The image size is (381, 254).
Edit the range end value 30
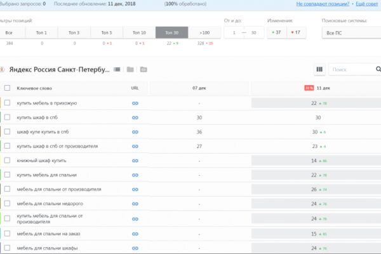[253, 32]
